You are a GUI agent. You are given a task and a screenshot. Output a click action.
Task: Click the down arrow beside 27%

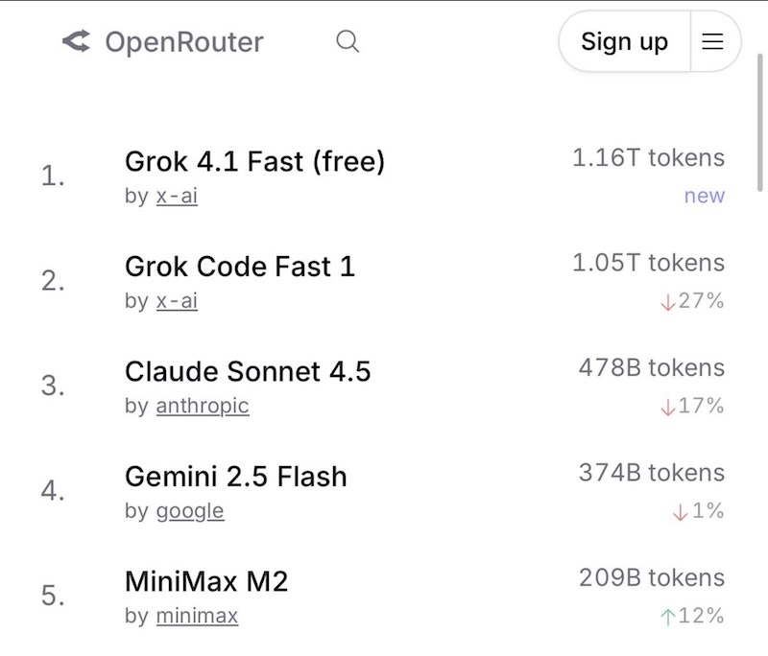tap(667, 302)
